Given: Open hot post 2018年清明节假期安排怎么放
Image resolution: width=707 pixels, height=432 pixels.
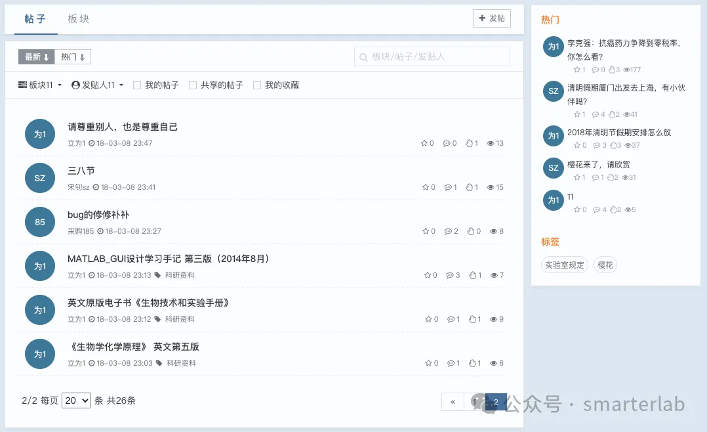Looking at the screenshot, I should [x=619, y=132].
